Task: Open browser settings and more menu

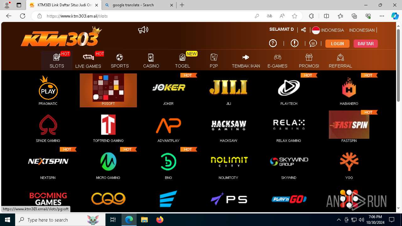Action: click(x=382, y=16)
